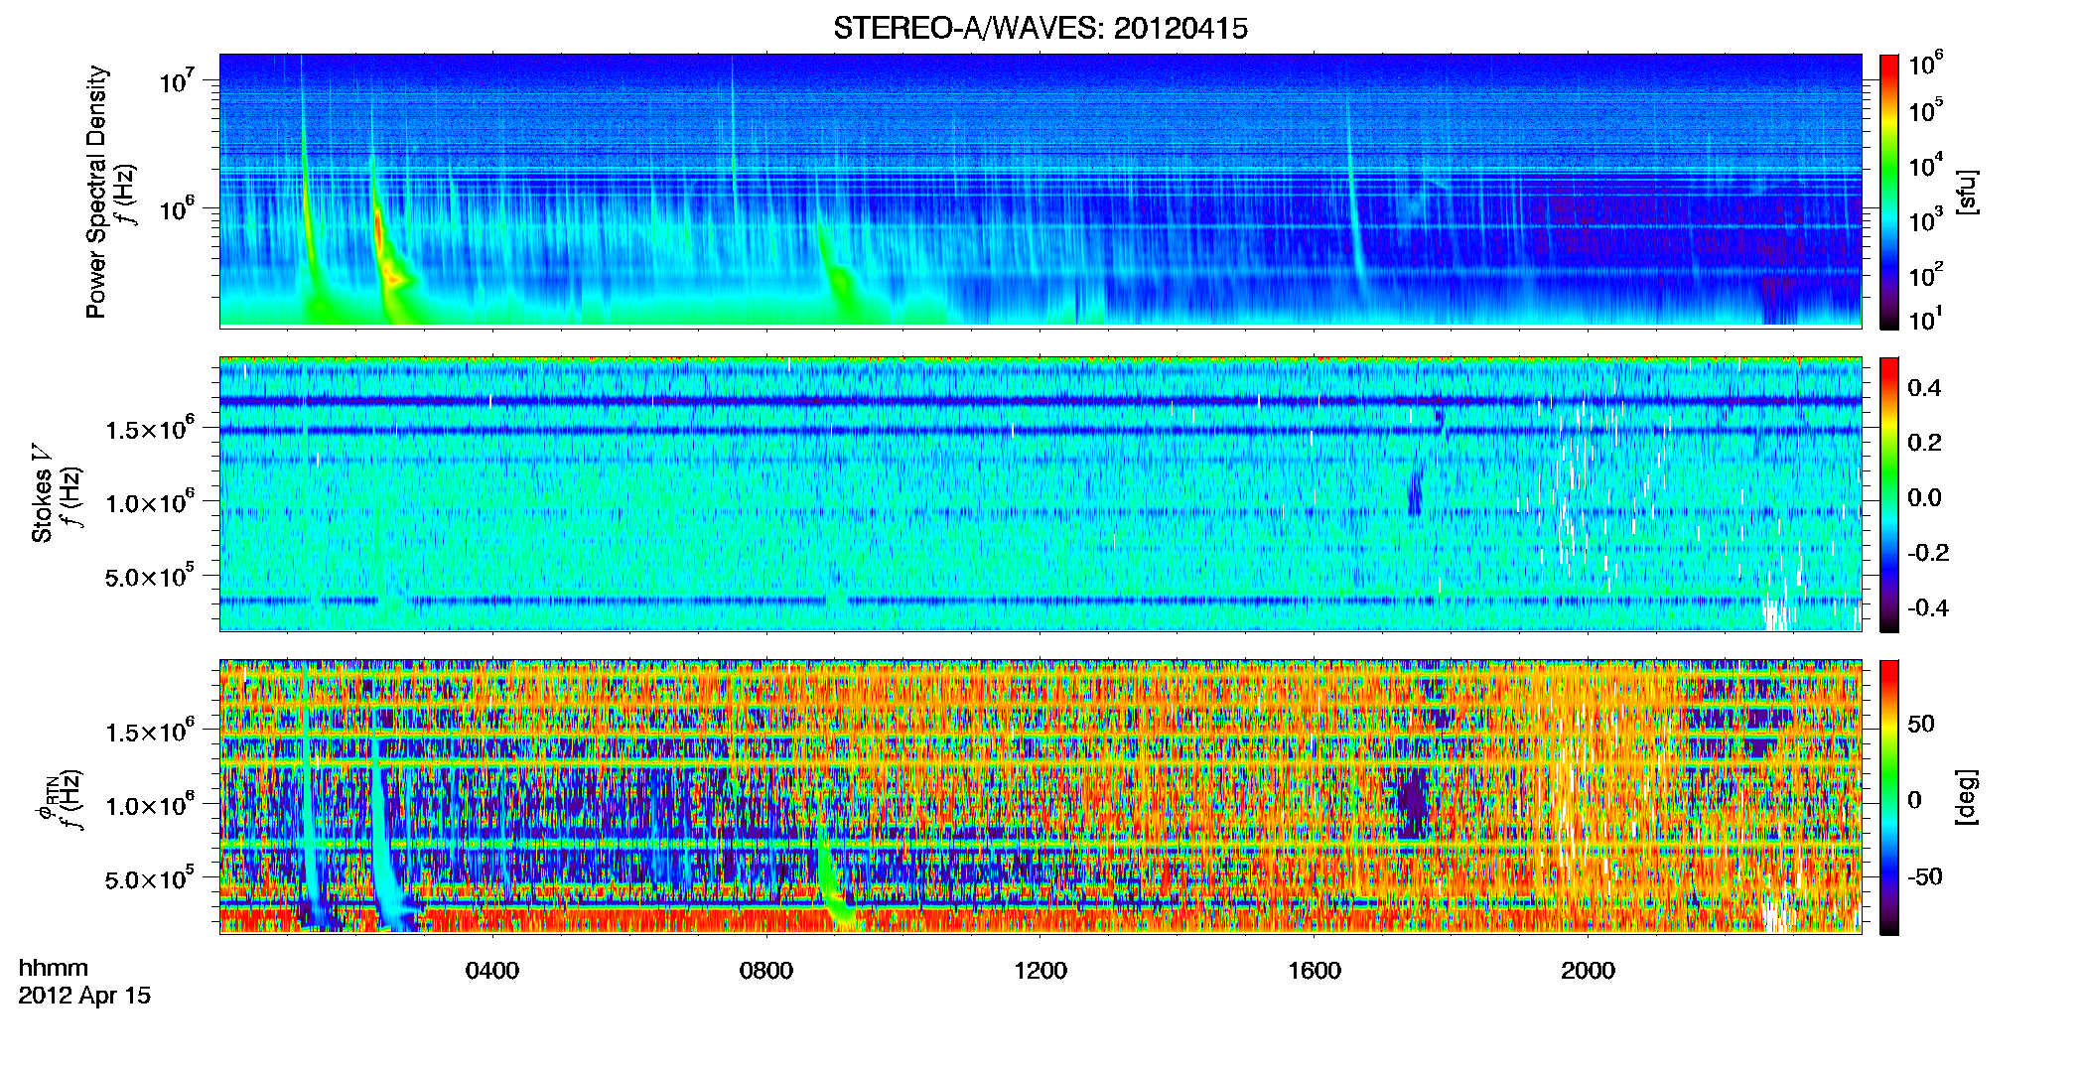Click the 2000 time axis label
Viewport: 2081px width, 1072px height.
coord(1589,971)
